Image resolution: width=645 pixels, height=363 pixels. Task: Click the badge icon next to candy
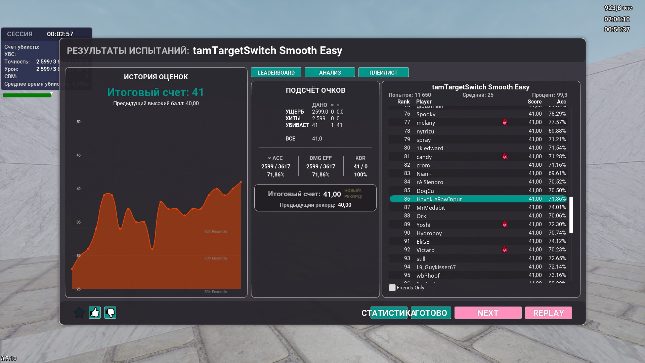tap(505, 157)
